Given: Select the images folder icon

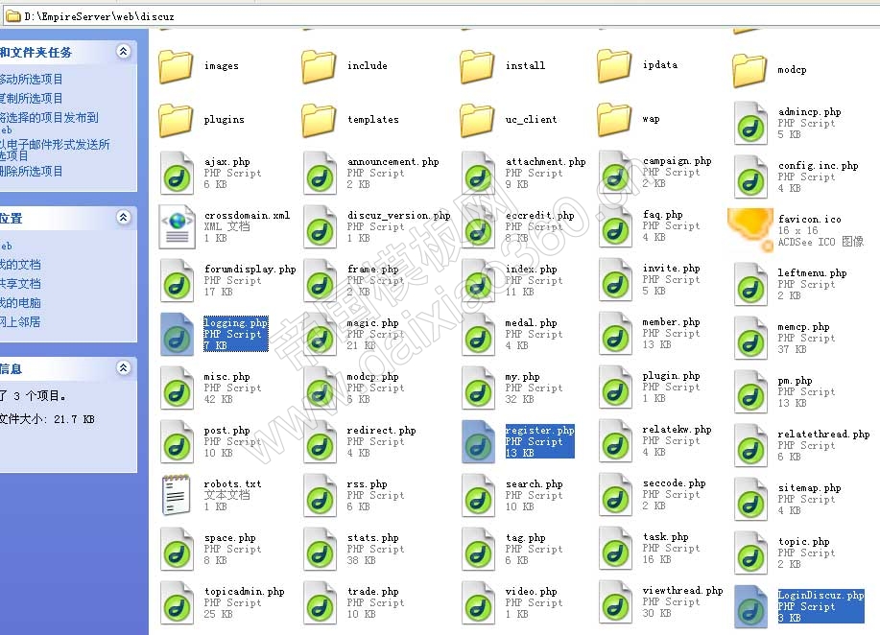Looking at the screenshot, I should click(x=177, y=66).
